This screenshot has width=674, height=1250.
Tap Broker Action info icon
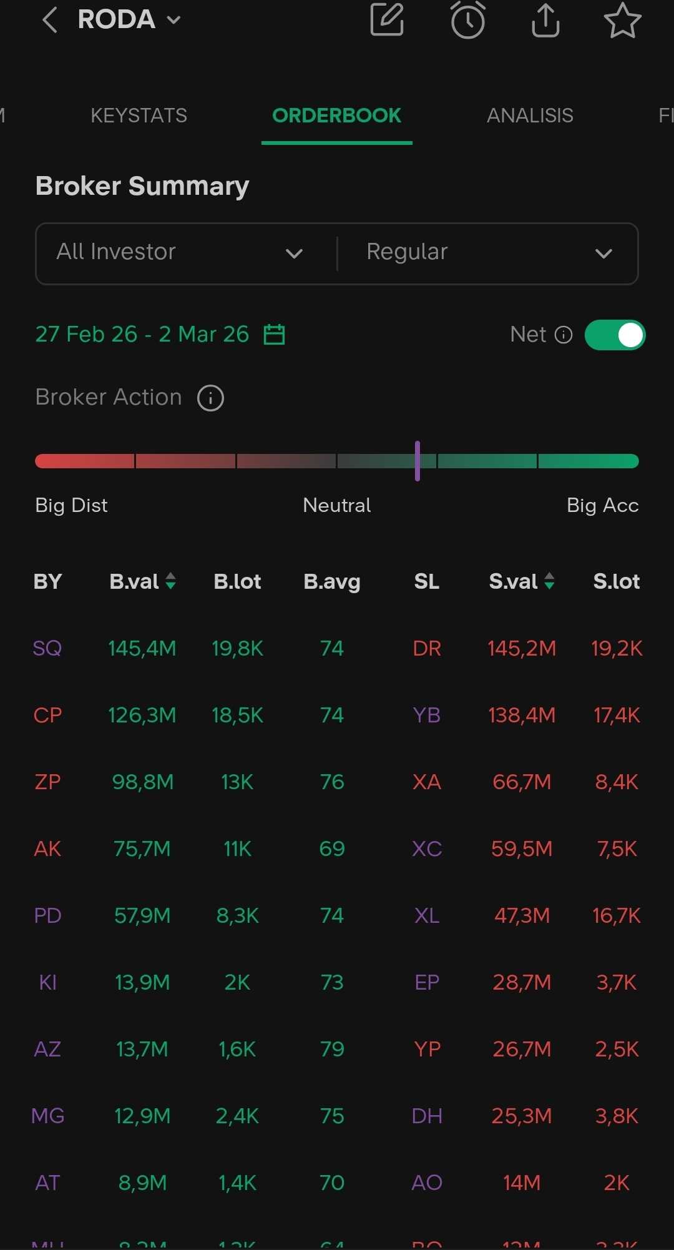210,398
